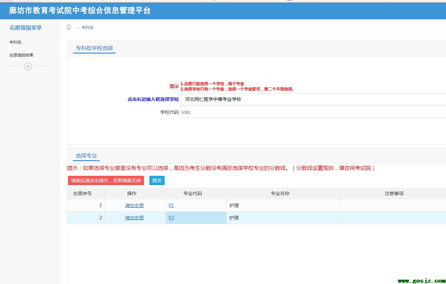Open 志愿填报结果 in the sidebar menu

pos(21,55)
